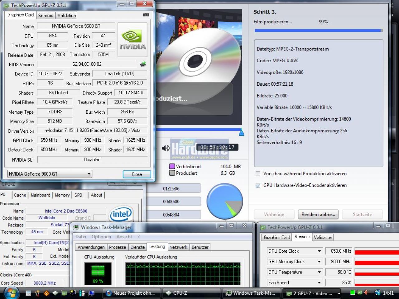The height and width of the screenshot is (299, 399).
Task: Open the Cache tab in CPU-Z
Action: pos(20,195)
